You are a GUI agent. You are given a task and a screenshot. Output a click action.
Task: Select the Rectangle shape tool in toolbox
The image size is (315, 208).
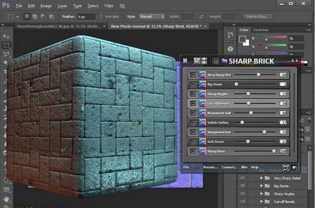pos(6,190)
